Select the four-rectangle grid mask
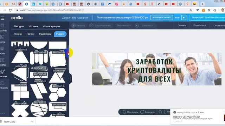Screen dimensions: 225x126 [x=20, y=92]
